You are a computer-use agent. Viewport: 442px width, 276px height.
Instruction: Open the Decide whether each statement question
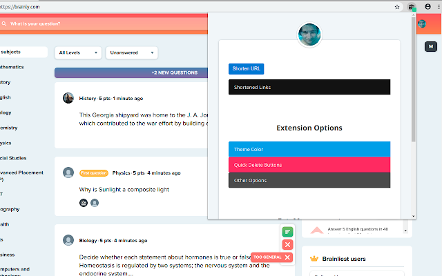point(174,265)
